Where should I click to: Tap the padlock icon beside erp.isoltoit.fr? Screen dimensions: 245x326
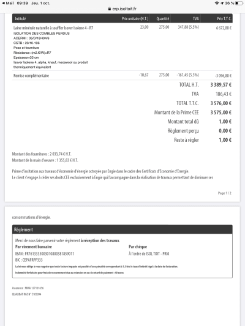110,9
